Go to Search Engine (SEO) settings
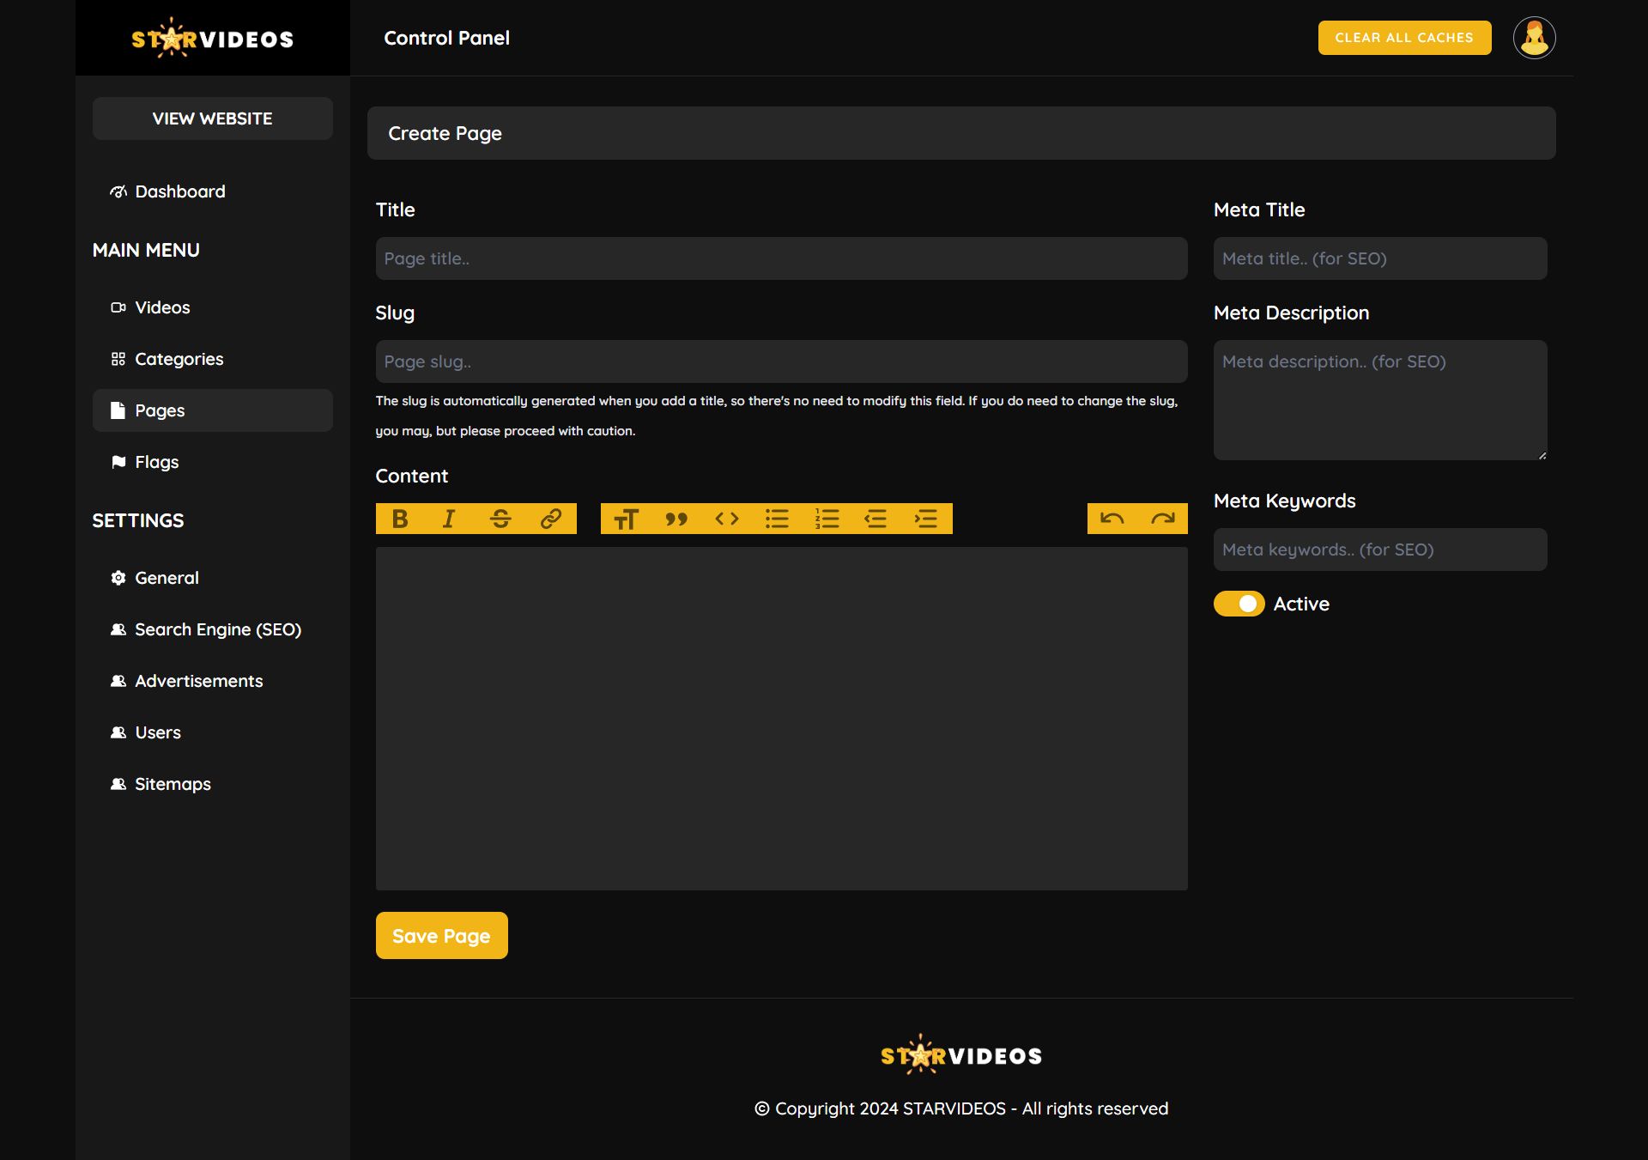Image resolution: width=1648 pixels, height=1160 pixels. 217,629
